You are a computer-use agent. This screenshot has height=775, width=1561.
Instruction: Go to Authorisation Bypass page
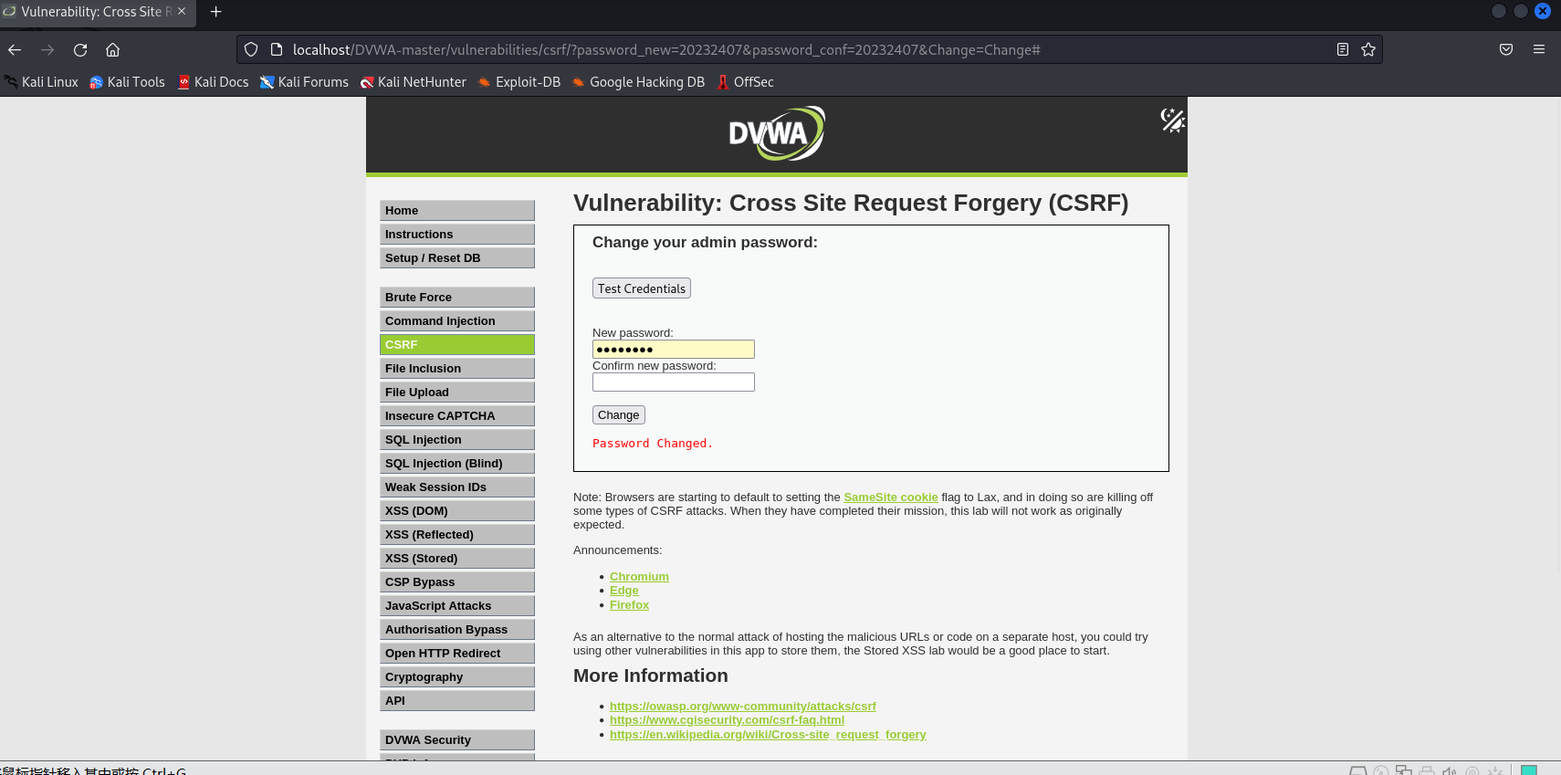[457, 629]
